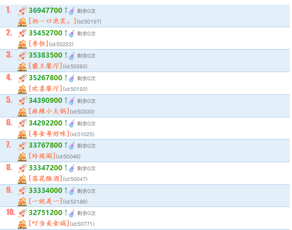Screen dimensions: 292x230
Task: Click the green up arrow after 35452700
Action: [66, 33]
